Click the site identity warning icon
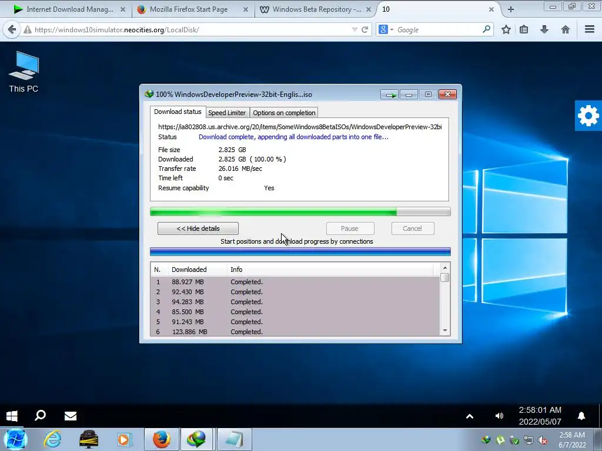602x451 pixels. [27, 29]
